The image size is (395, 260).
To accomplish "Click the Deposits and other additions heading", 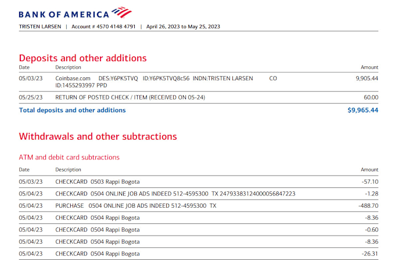I will pyautogui.click(x=82, y=58).
